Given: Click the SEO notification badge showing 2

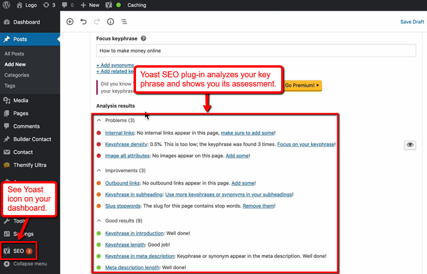Looking at the screenshot, I should tap(29, 251).
